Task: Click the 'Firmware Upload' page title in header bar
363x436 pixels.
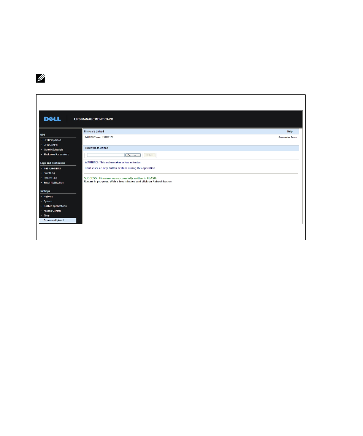Action: pyautogui.click(x=94, y=131)
